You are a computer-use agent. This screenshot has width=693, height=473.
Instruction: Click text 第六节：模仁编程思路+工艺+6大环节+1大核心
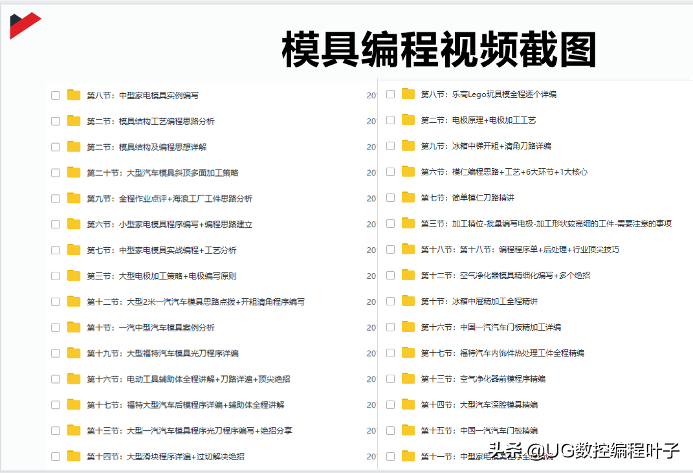(x=504, y=171)
